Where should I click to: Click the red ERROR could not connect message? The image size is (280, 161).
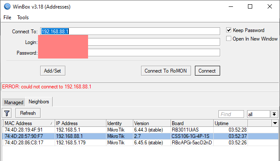click(x=47, y=87)
